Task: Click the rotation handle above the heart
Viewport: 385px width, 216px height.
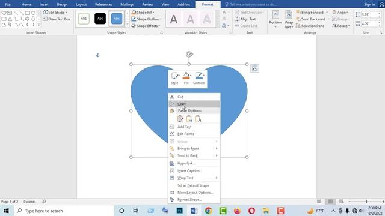Action: (x=189, y=55)
